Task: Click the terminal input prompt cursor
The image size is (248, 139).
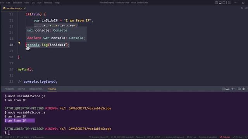Action: pyautogui.click(x=9, y=133)
